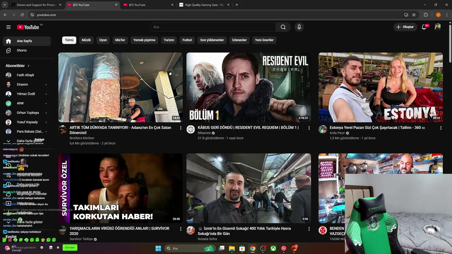Play the Survivor Özel video thumbnail
This screenshot has height=254, width=452.
pyautogui.click(x=120, y=188)
